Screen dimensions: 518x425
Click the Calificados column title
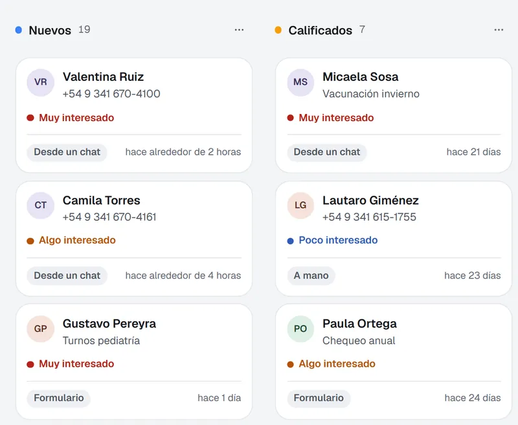[x=320, y=30]
